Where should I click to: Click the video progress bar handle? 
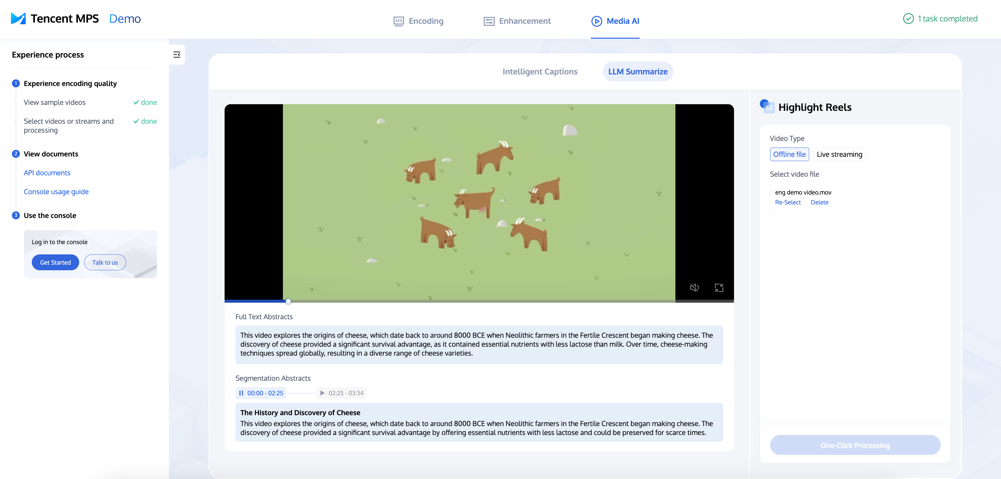point(288,301)
